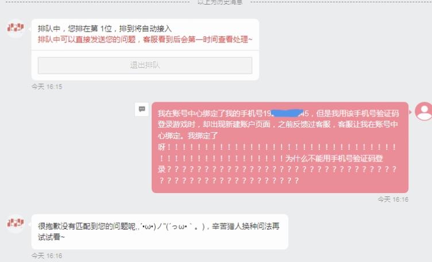Image resolution: width=432 pixels, height=262 pixels.
Task: Open the small chat bubble icon beside the pink message
Action: (142, 109)
